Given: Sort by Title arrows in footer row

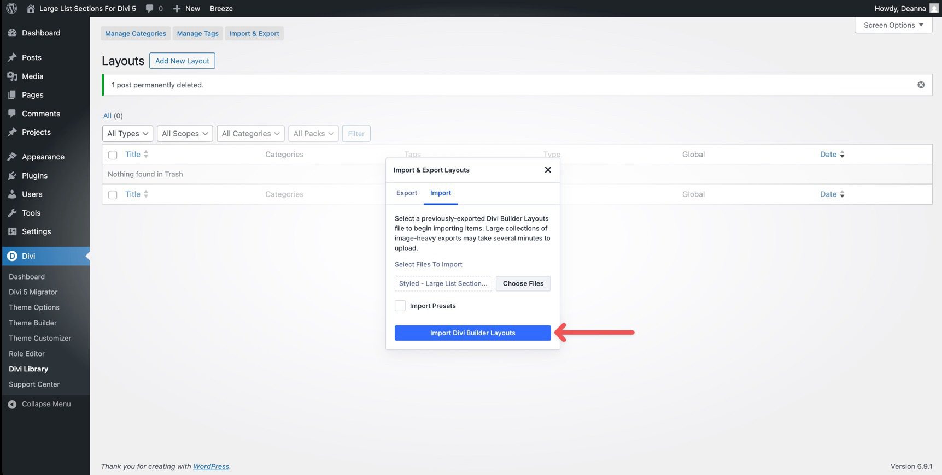Looking at the screenshot, I should pos(146,194).
